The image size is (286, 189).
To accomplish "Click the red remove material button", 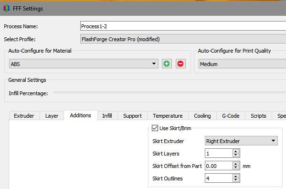I will coord(180,64).
